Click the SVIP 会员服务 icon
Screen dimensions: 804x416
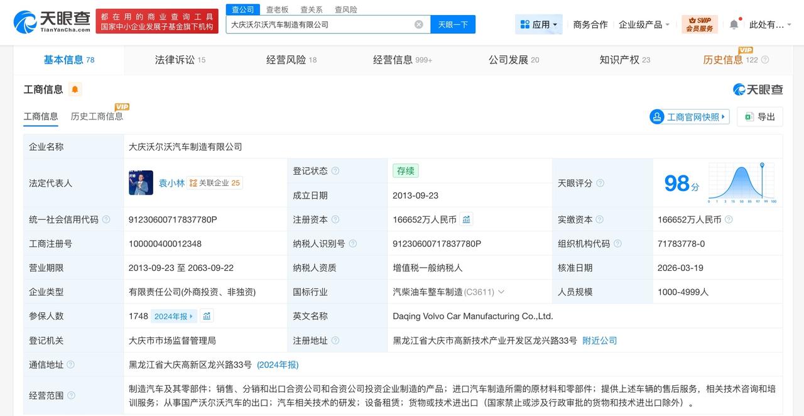pyautogui.click(x=700, y=23)
